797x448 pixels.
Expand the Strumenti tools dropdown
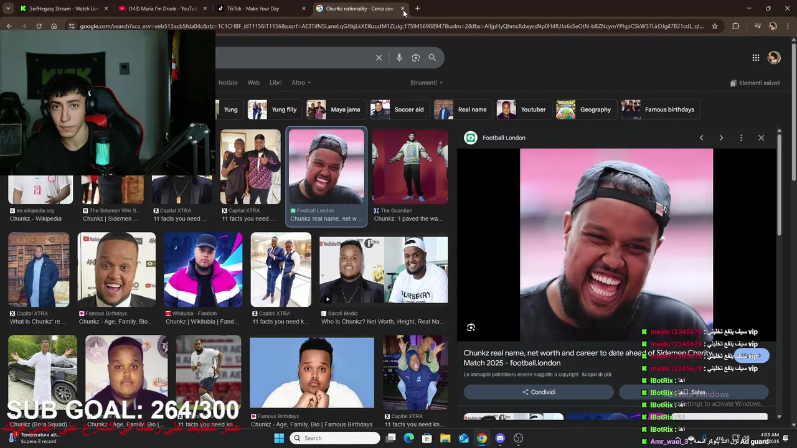point(427,83)
